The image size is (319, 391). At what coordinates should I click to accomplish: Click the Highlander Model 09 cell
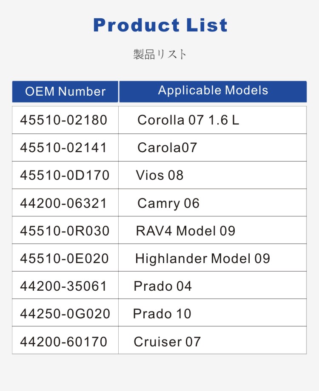pos(202,258)
